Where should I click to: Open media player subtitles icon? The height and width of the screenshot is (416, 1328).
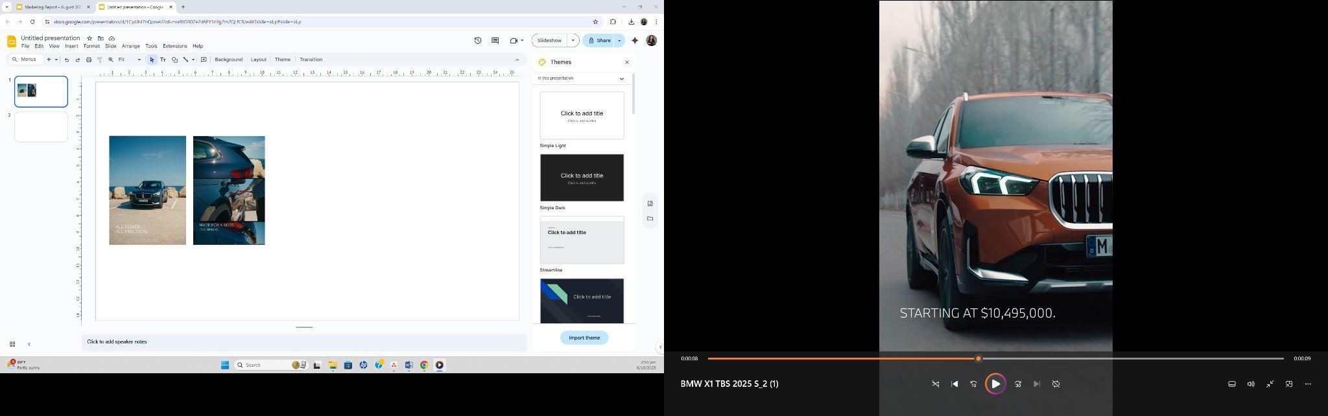coord(1232,384)
